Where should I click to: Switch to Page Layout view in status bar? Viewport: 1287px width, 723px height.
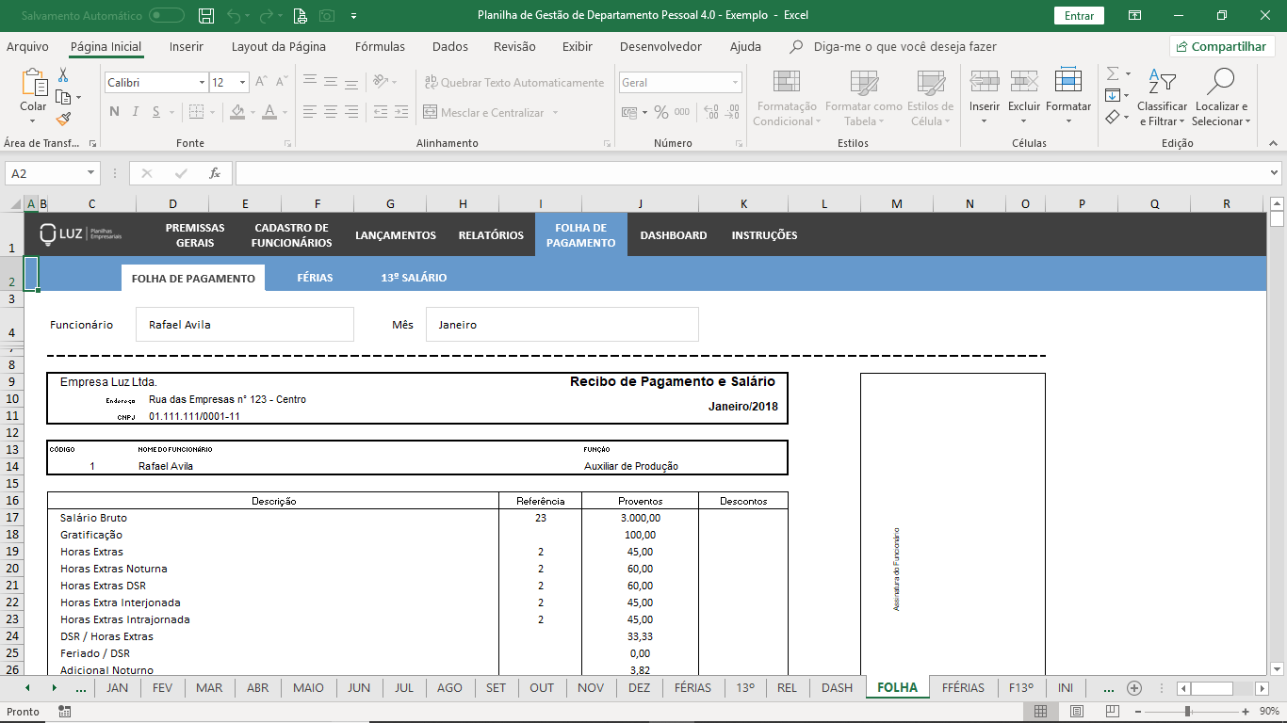[1077, 712]
